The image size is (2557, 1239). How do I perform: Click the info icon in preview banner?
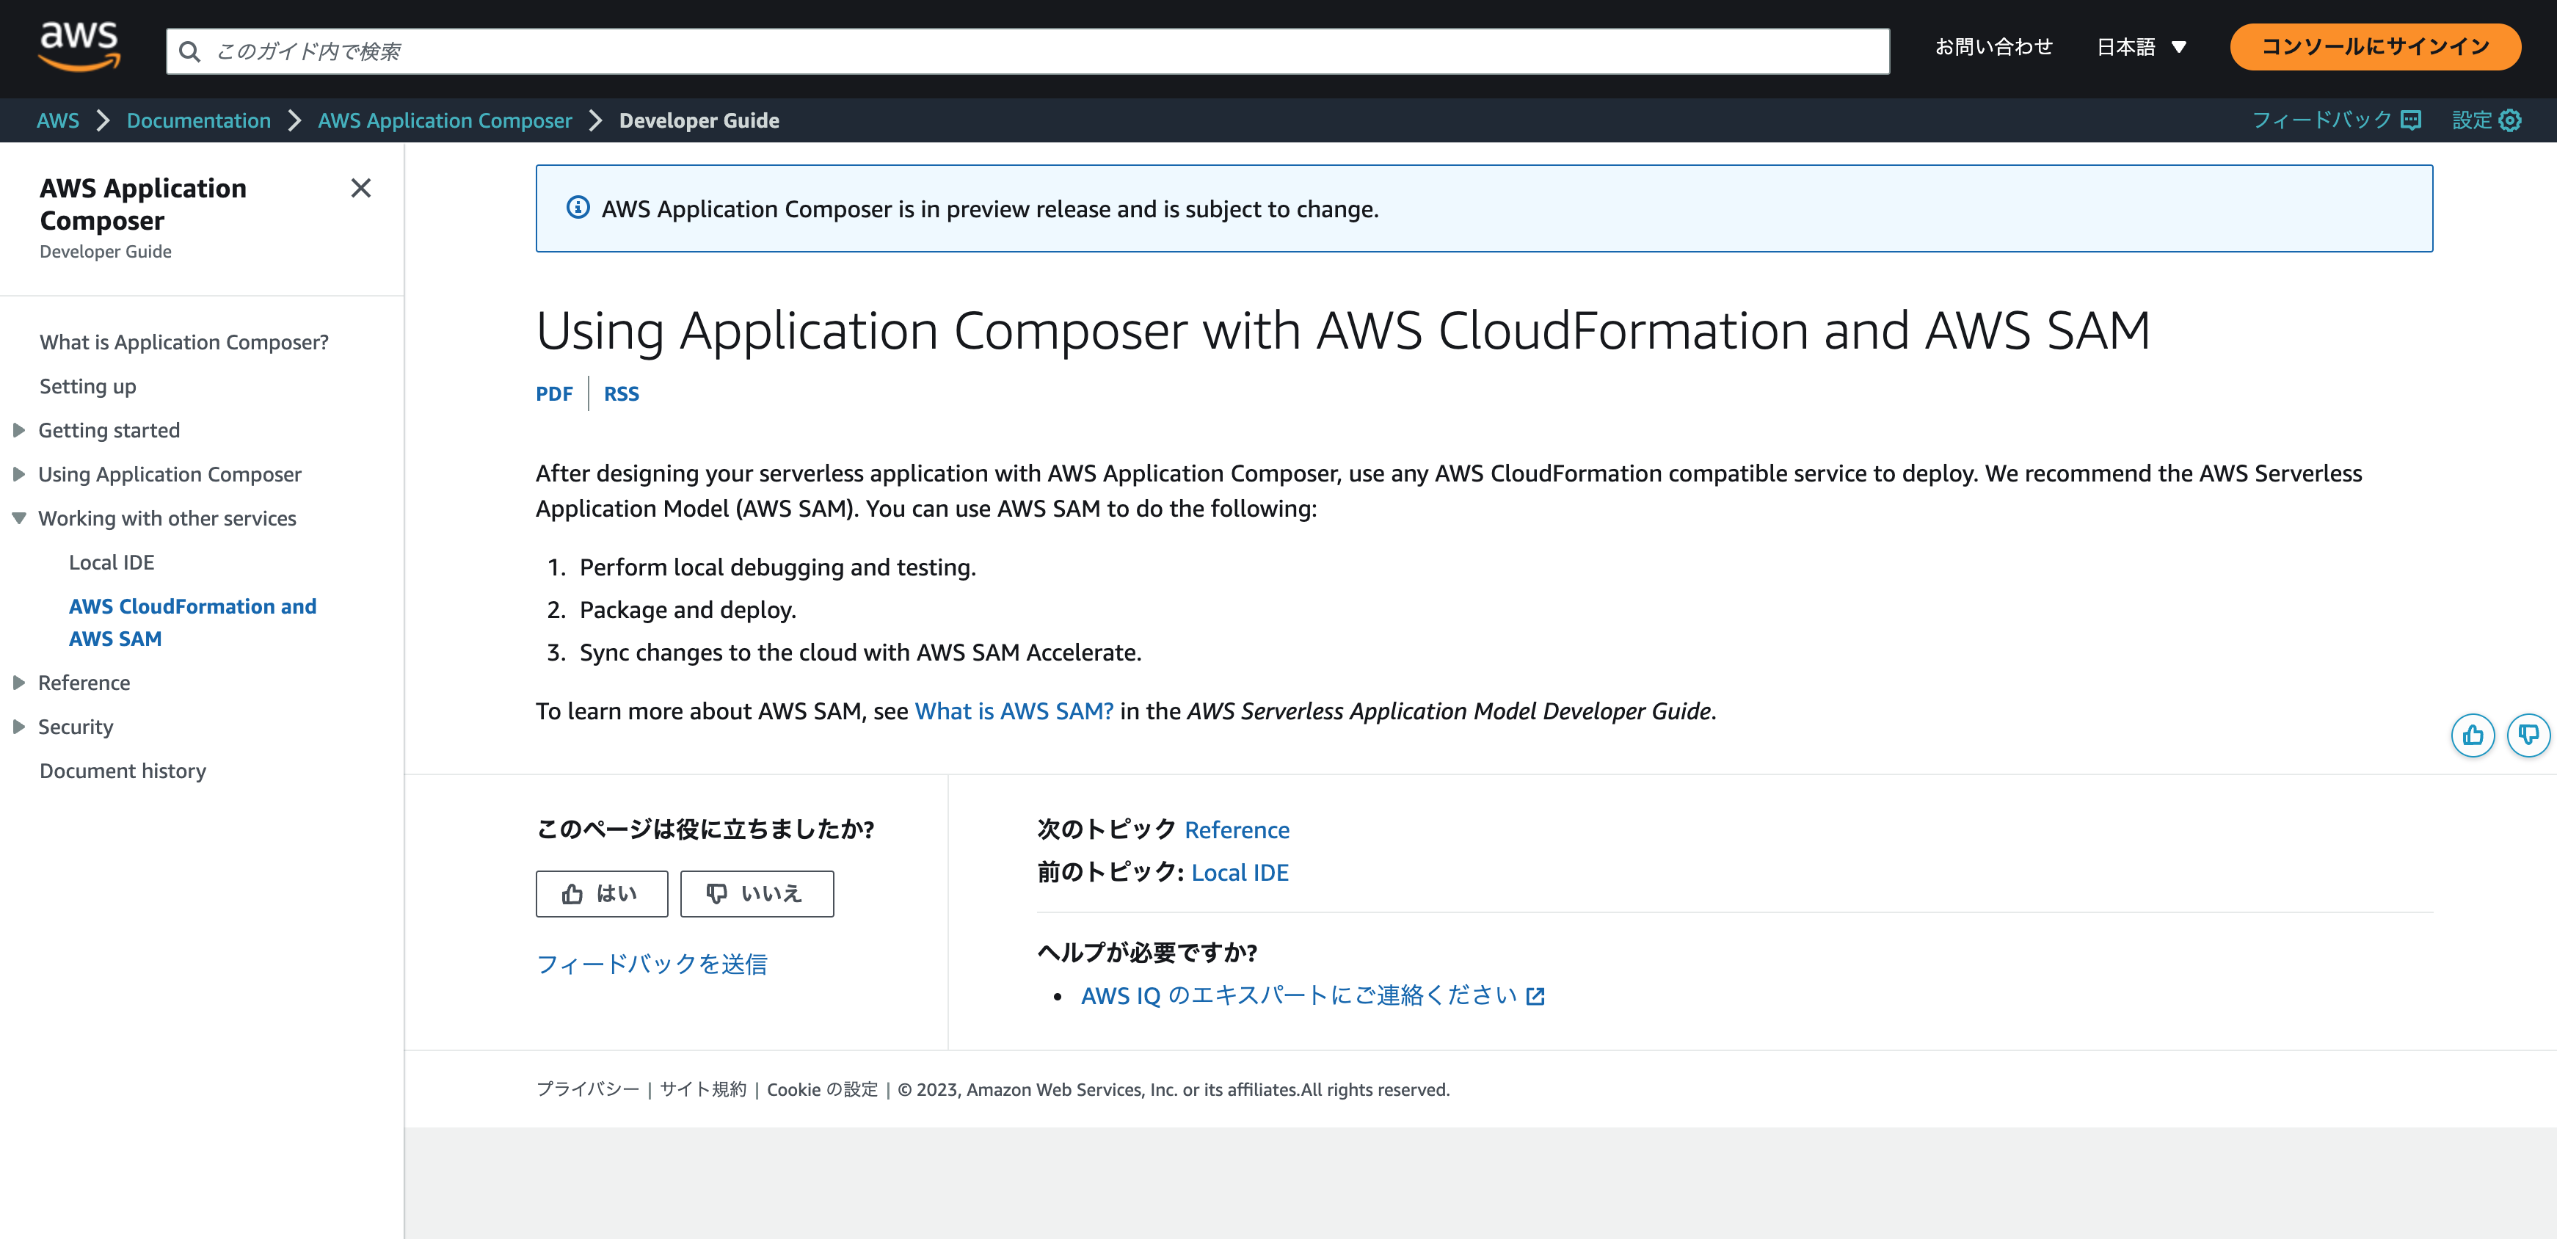point(578,208)
